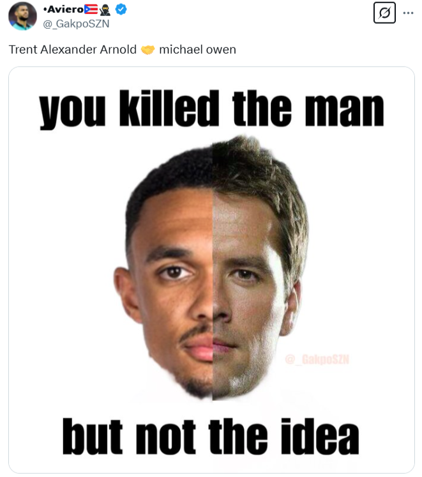Click the ninja emoji in display name

pyautogui.click(x=105, y=10)
